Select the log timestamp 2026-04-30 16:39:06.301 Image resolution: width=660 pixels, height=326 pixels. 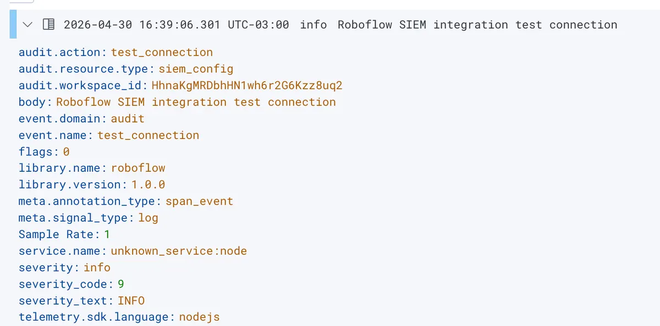(x=142, y=25)
